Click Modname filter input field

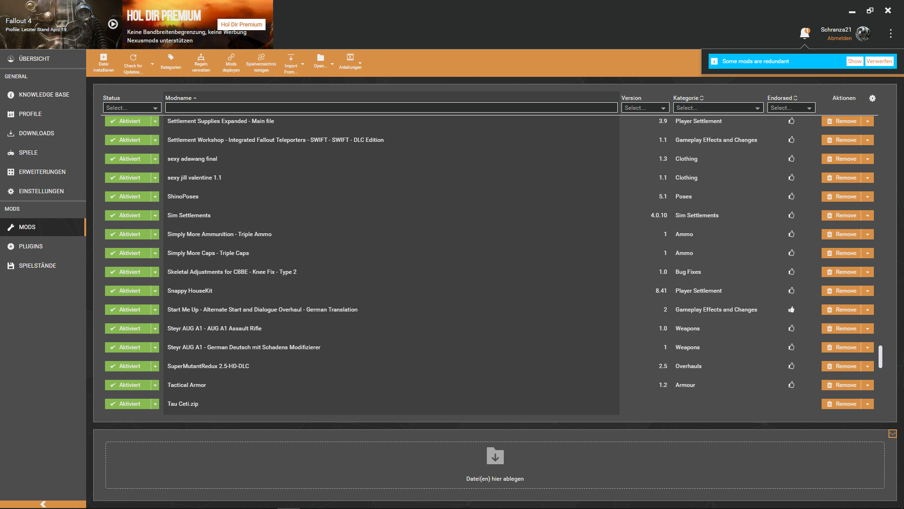(391, 108)
